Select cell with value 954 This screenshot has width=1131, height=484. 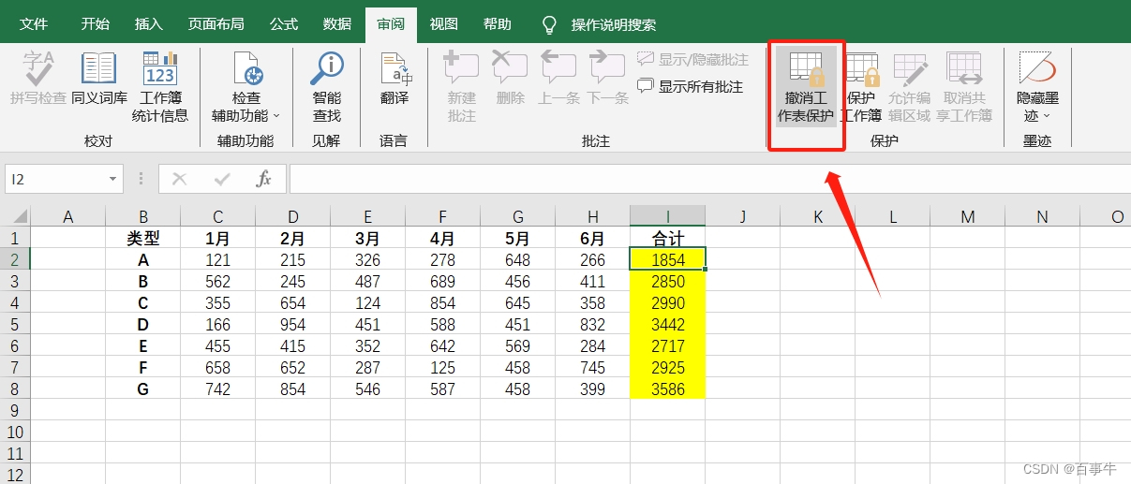point(293,325)
